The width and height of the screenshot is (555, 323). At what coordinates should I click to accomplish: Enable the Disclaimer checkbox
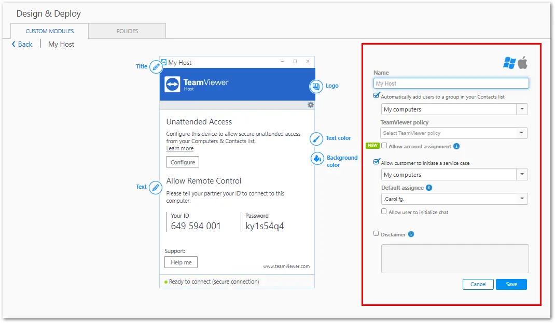click(x=376, y=233)
